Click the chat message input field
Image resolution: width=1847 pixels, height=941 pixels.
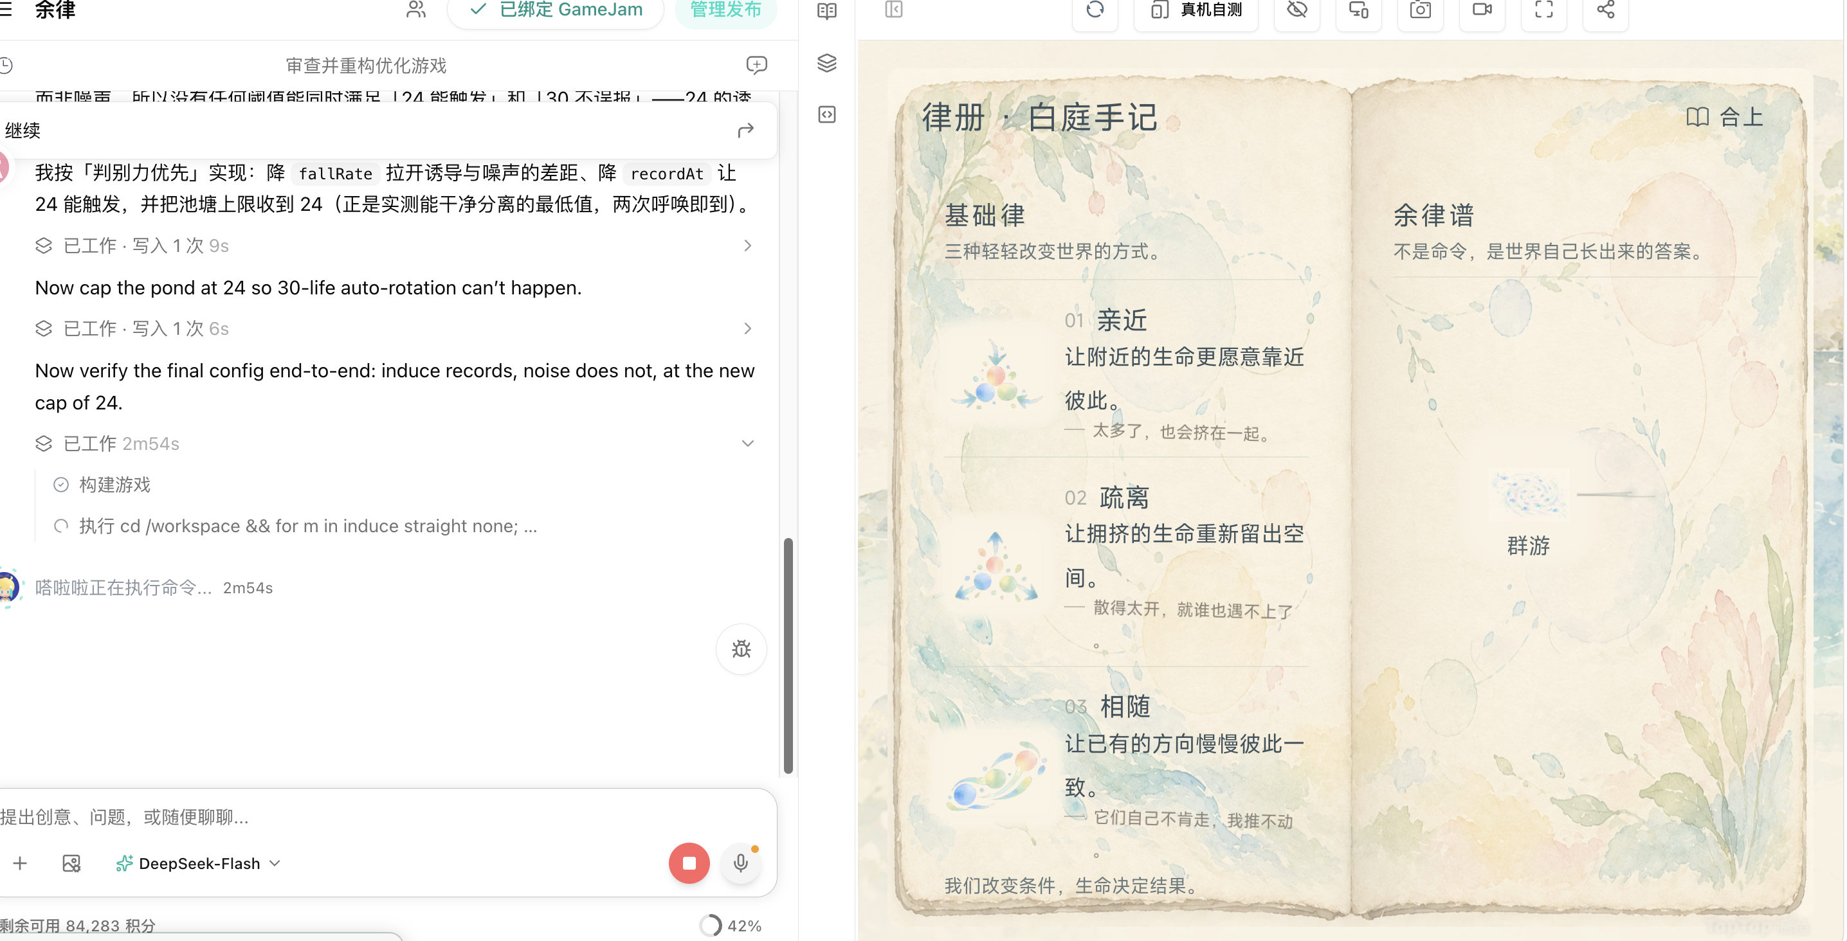[x=380, y=817]
